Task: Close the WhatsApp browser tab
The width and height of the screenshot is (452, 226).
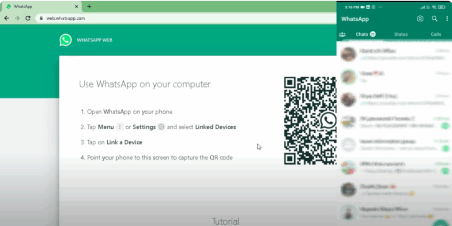Action: 76,6
